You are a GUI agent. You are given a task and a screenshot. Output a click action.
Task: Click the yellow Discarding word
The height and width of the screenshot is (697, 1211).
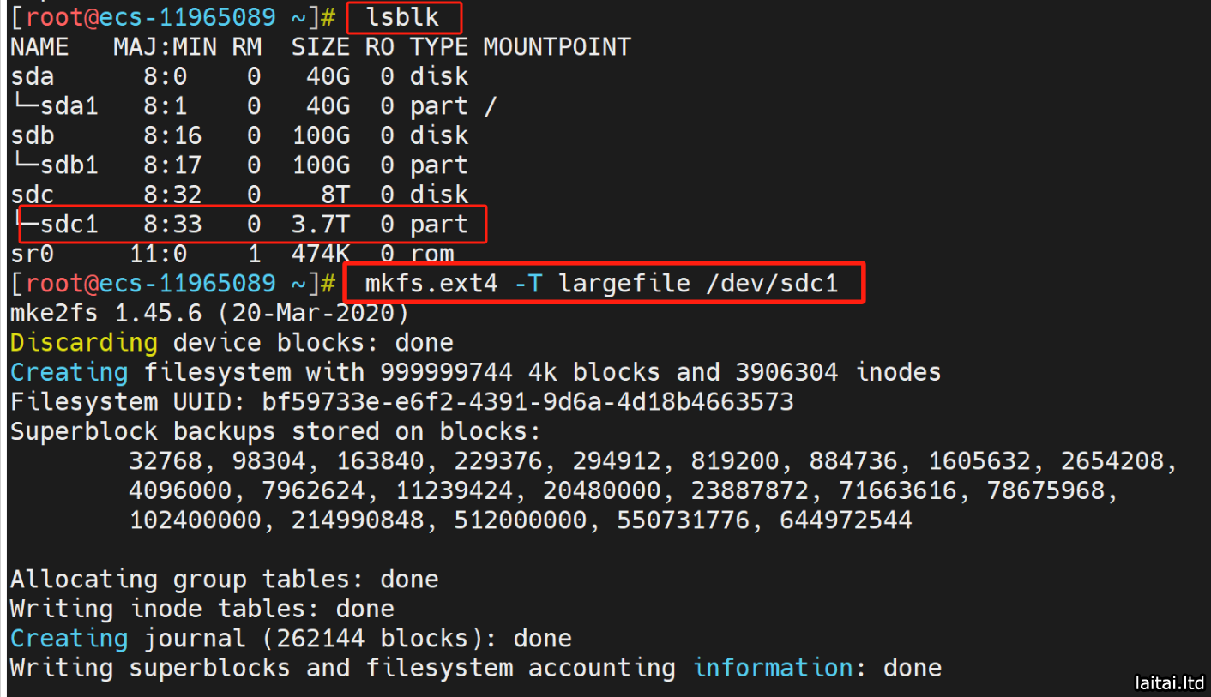pos(83,343)
